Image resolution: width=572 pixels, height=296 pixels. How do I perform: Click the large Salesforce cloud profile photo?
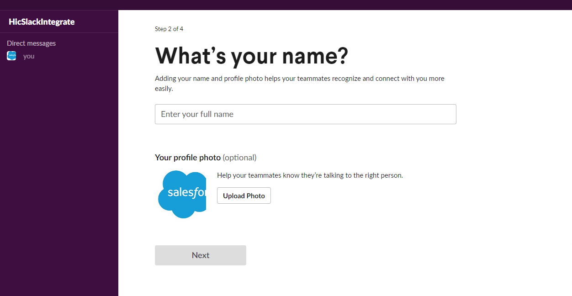point(182,194)
